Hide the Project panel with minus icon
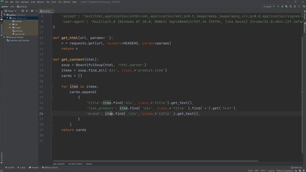 [36, 11]
